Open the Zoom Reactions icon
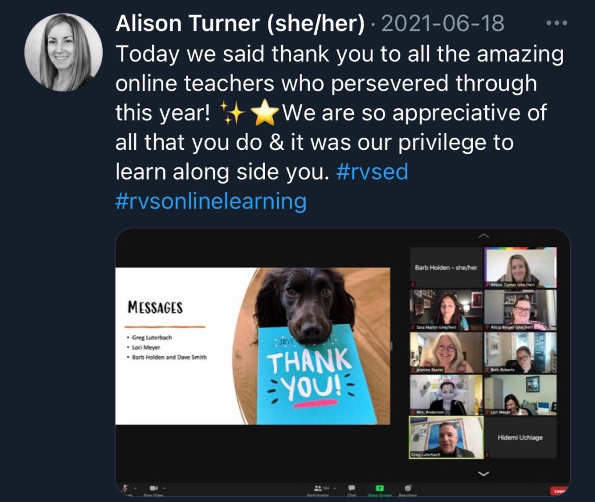The image size is (595, 502). click(407, 488)
